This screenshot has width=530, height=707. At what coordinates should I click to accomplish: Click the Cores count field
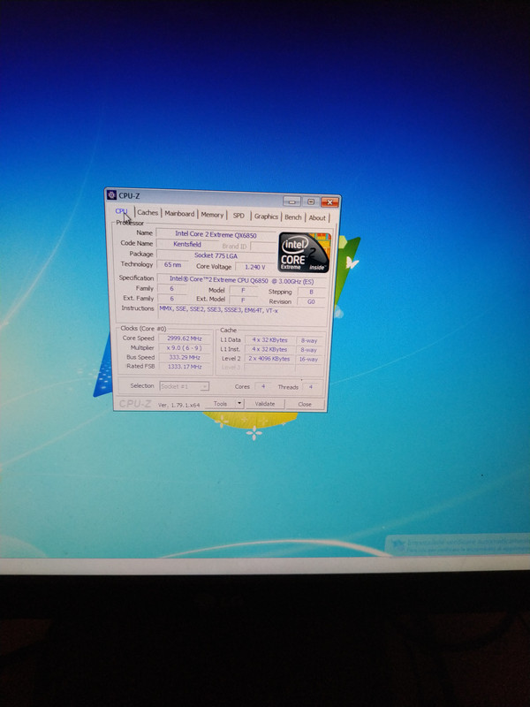tap(262, 386)
